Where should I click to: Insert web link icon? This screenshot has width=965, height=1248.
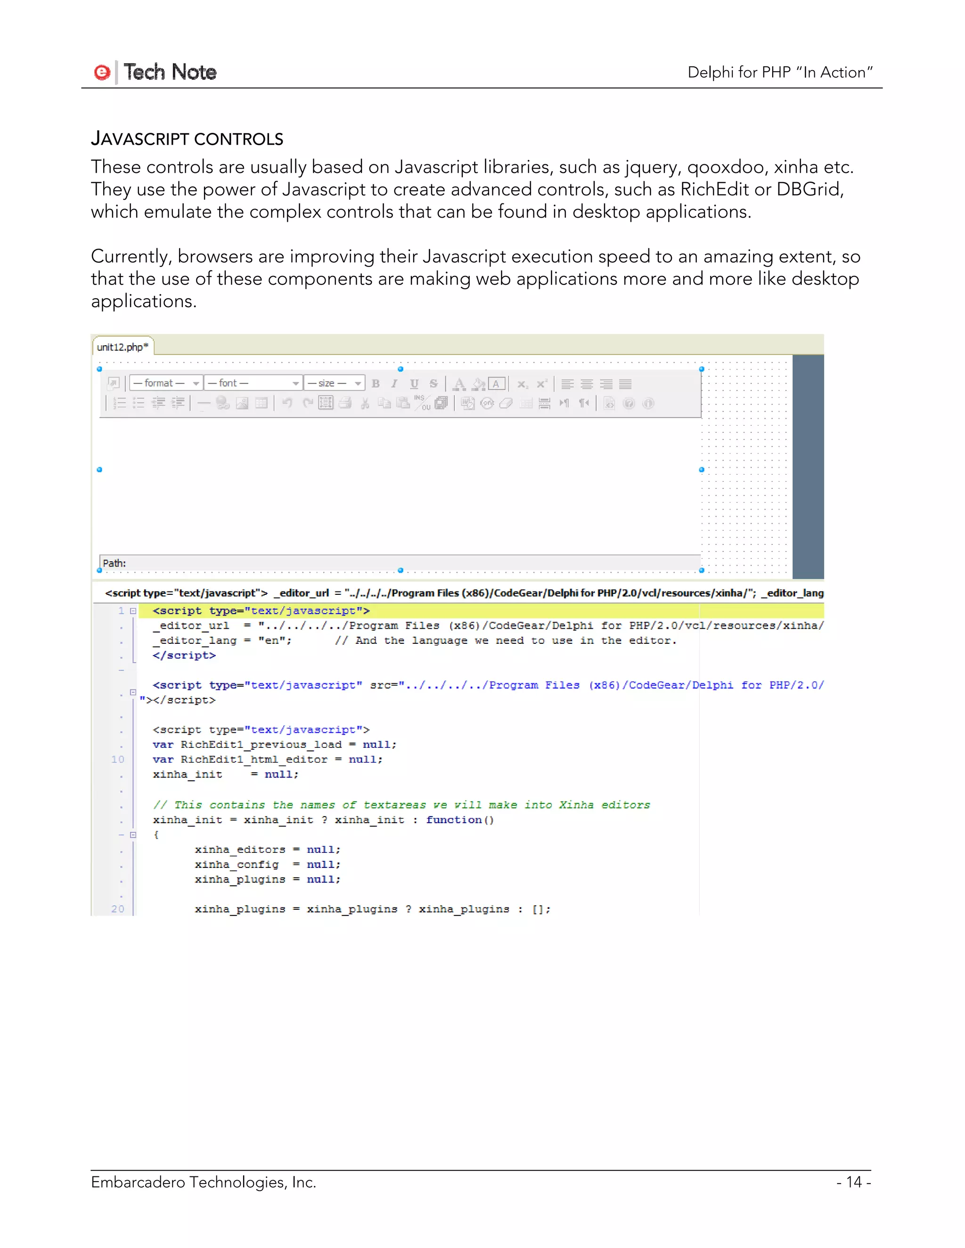coord(223,404)
